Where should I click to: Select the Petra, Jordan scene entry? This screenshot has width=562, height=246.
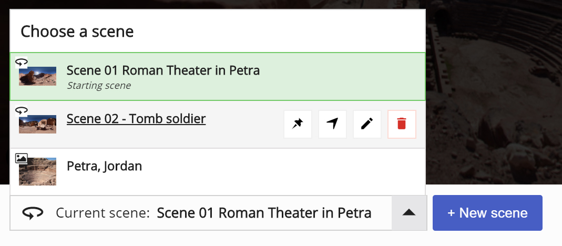pyautogui.click(x=218, y=172)
